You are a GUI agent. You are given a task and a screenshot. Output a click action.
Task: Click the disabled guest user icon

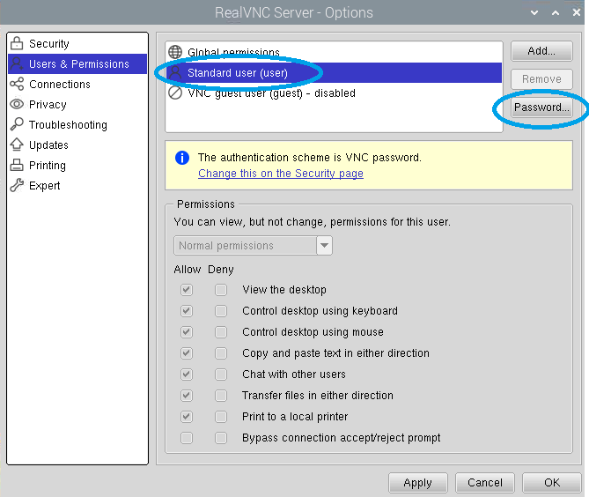point(175,93)
